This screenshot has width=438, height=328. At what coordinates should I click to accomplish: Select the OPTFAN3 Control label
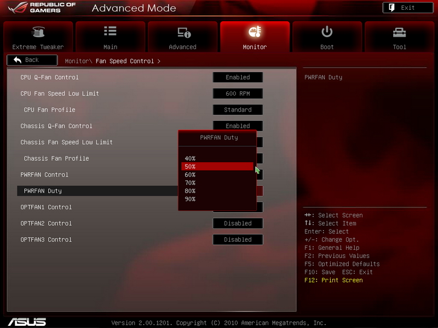46,239
